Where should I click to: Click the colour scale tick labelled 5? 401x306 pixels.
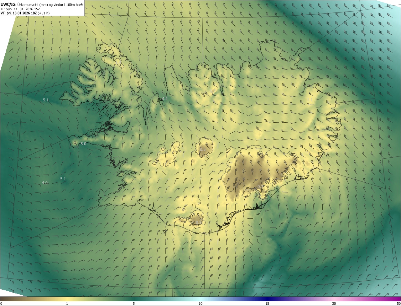pyautogui.click(x=134, y=303)
